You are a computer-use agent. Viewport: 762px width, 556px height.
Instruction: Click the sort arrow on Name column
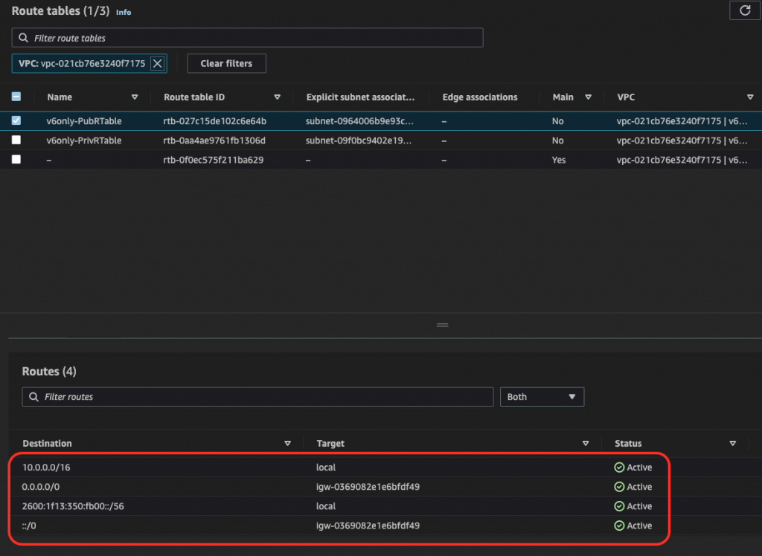[x=135, y=97]
